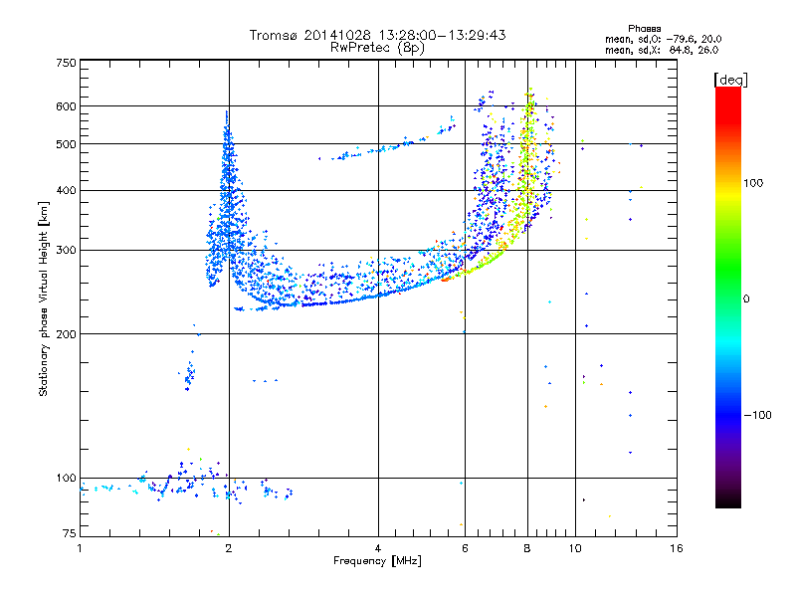Click the '[deg]' colorbar unit label
This screenshot has width=796, height=597.
(x=730, y=80)
